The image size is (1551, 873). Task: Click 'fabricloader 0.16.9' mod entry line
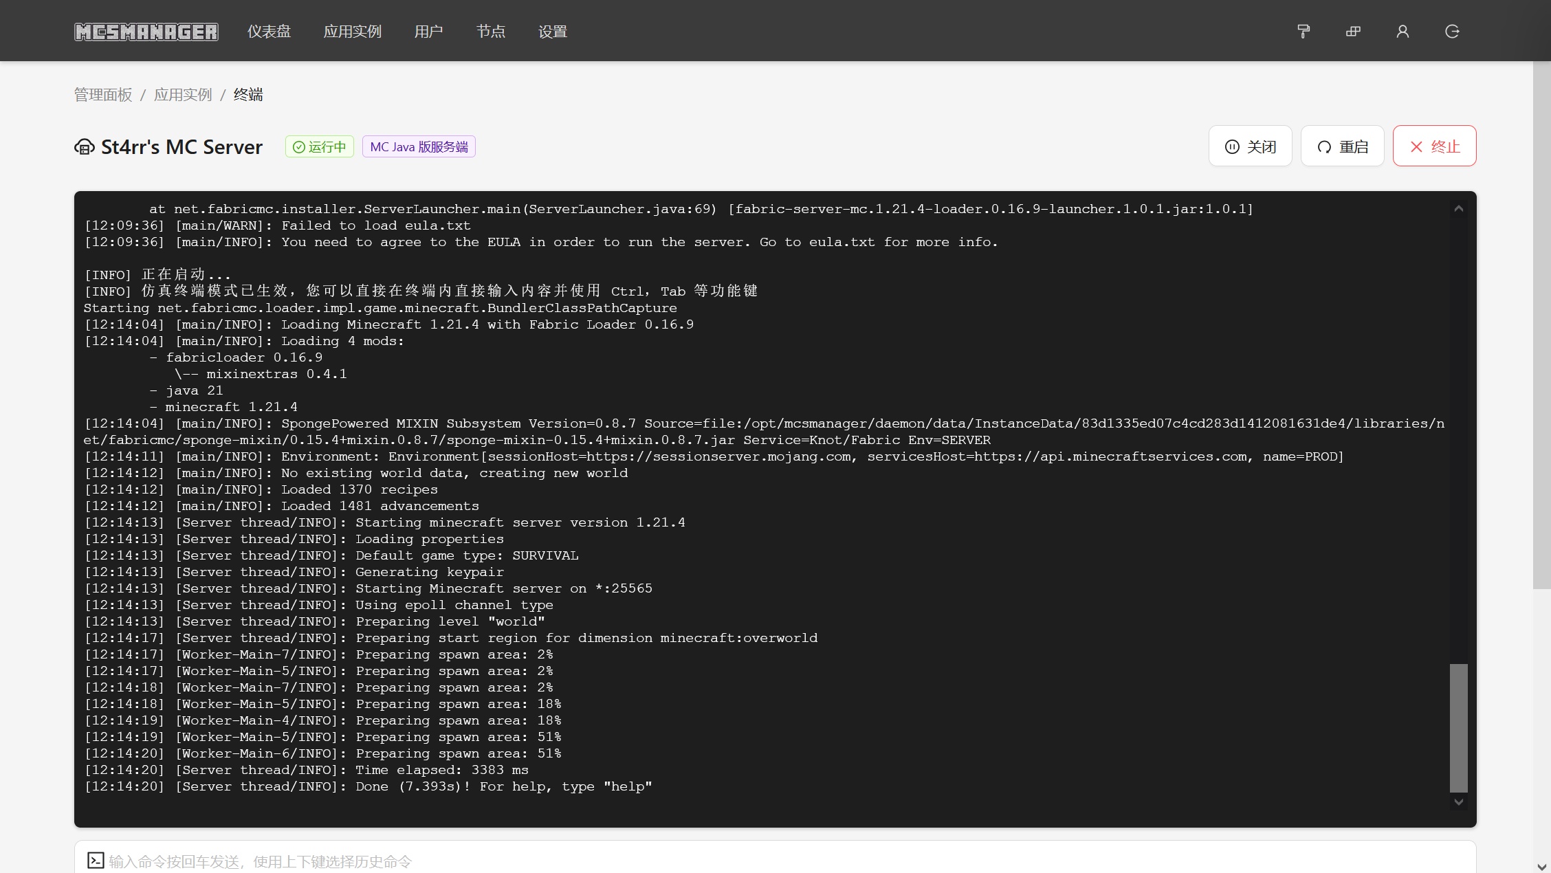click(x=236, y=357)
